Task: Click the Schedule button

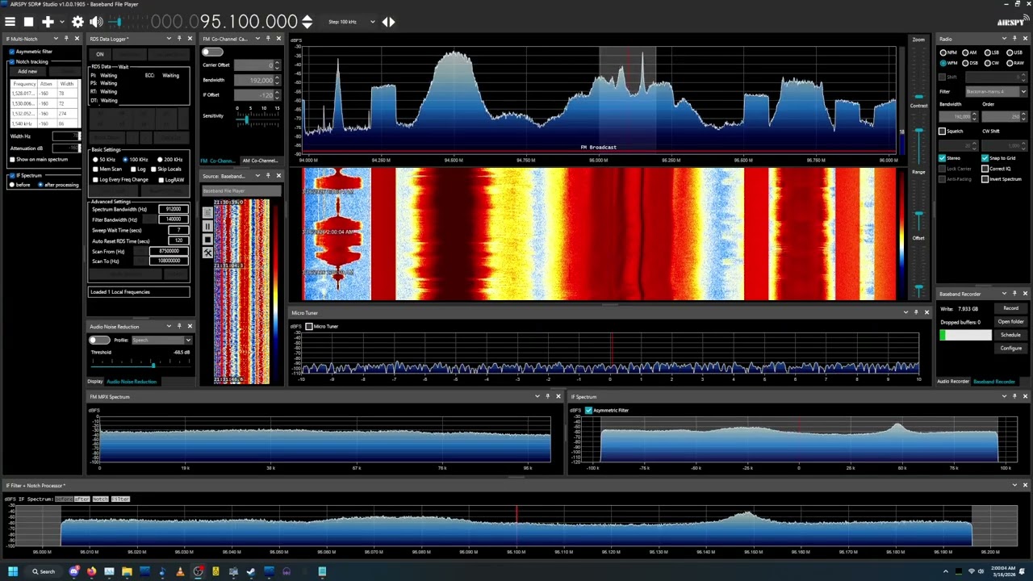Action: (1010, 335)
